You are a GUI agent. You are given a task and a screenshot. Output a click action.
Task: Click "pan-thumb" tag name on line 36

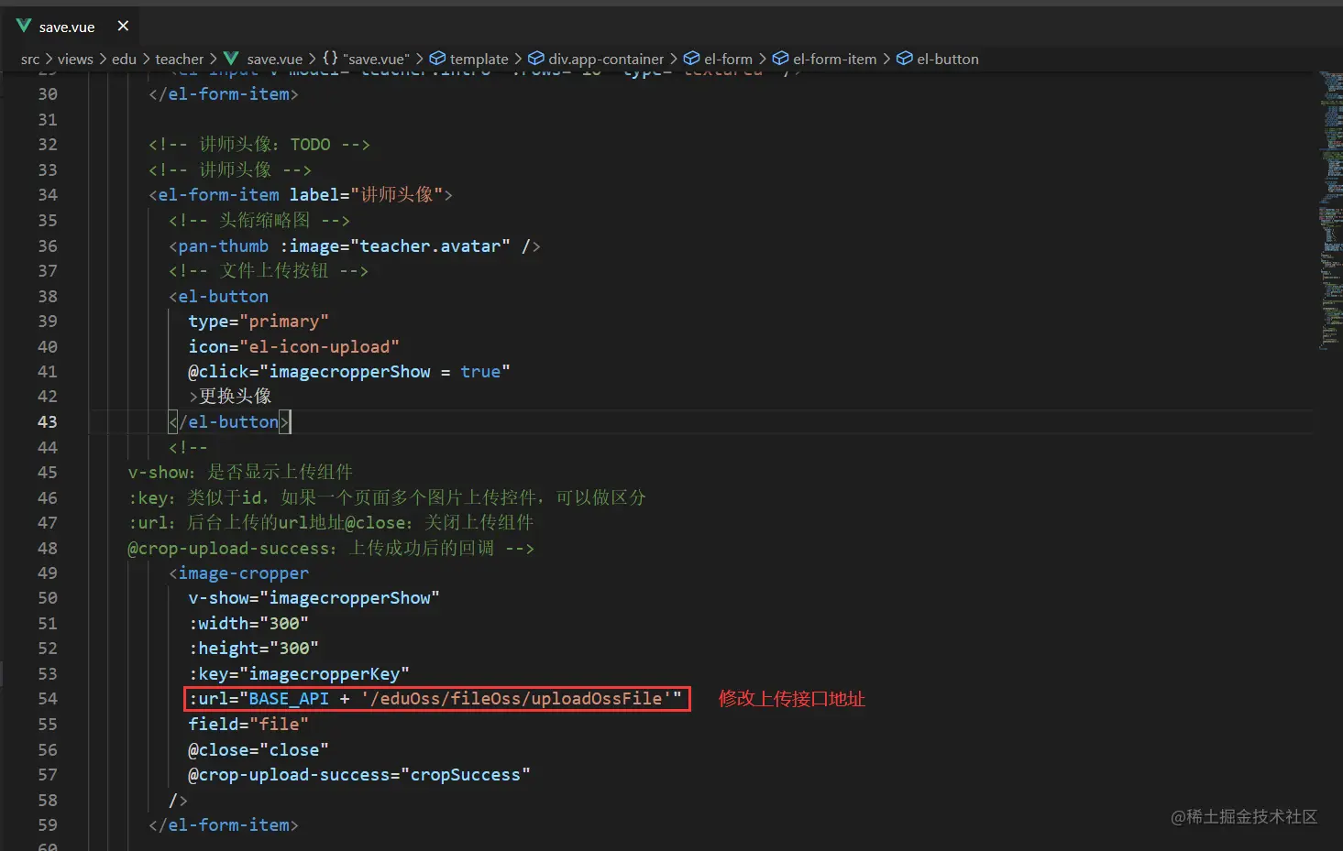tap(224, 246)
